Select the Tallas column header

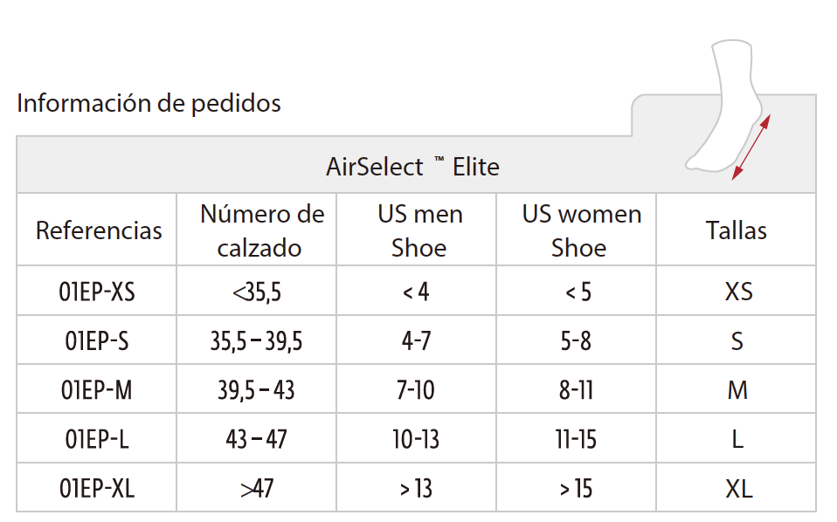737,230
